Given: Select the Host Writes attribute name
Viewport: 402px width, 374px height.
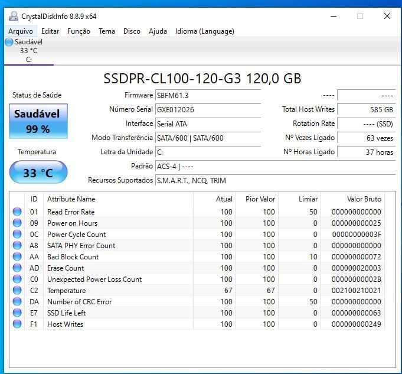Looking at the screenshot, I should click(65, 324).
